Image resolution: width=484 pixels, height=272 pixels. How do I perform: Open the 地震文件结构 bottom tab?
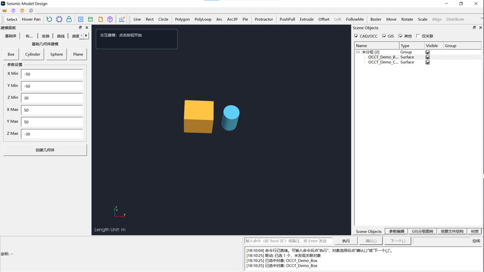[452, 232]
